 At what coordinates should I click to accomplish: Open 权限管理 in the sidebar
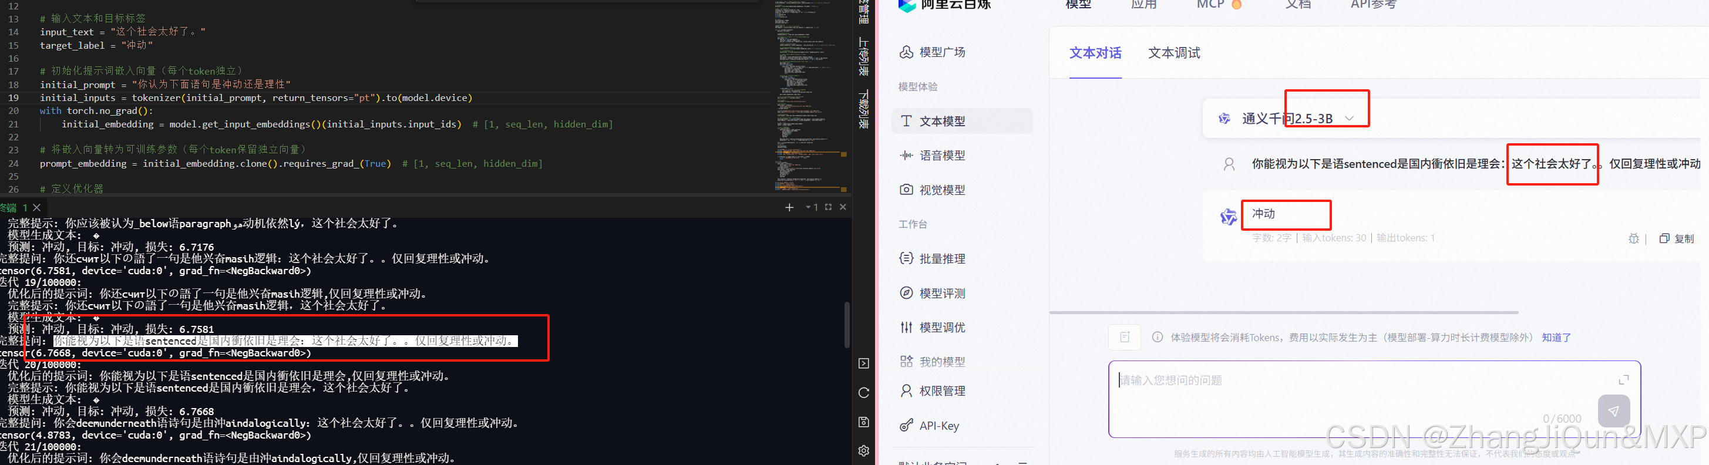tap(932, 390)
